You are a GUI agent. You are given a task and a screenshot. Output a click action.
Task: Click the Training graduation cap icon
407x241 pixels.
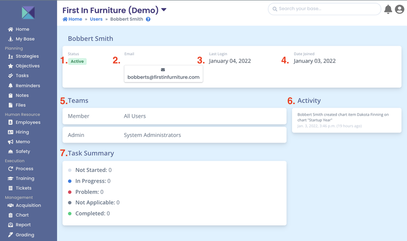pyautogui.click(x=10, y=179)
